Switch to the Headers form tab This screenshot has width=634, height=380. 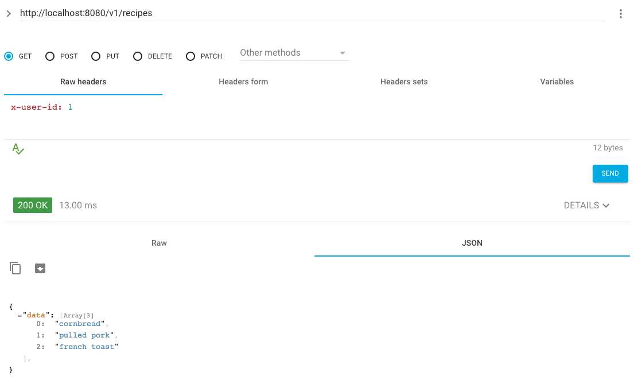[243, 82]
